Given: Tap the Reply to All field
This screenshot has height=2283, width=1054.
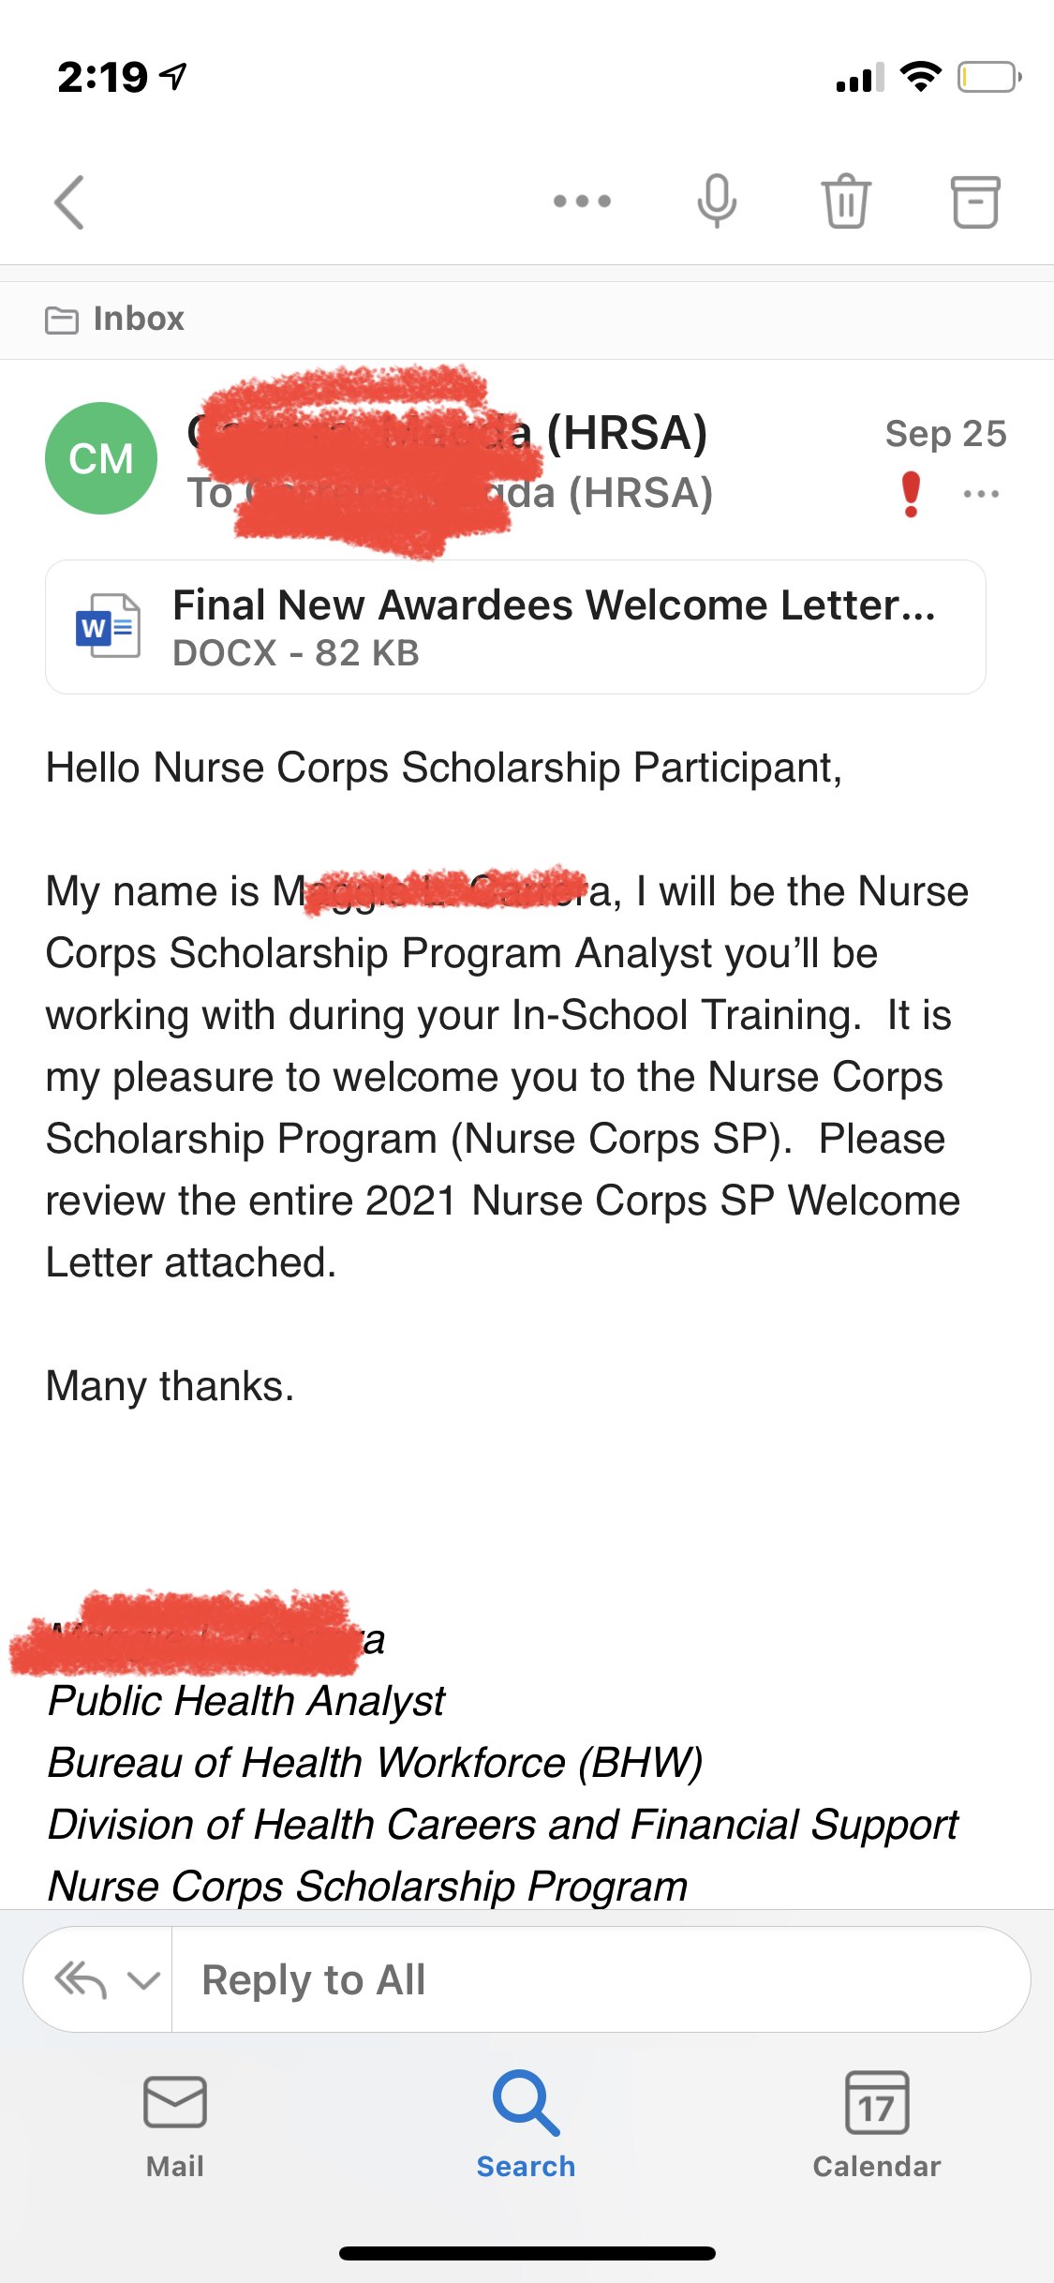Looking at the screenshot, I should point(601,1979).
